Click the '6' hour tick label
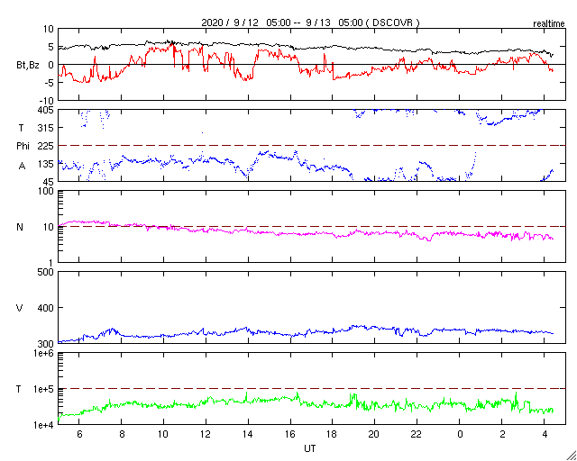This screenshot has height=461, width=577. coord(79,434)
